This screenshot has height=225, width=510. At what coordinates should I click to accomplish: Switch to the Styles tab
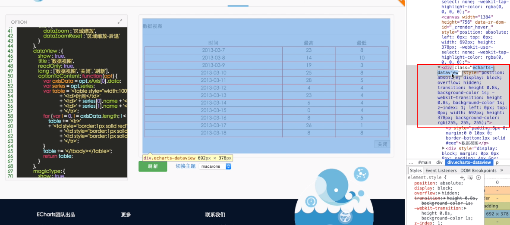coord(416,170)
